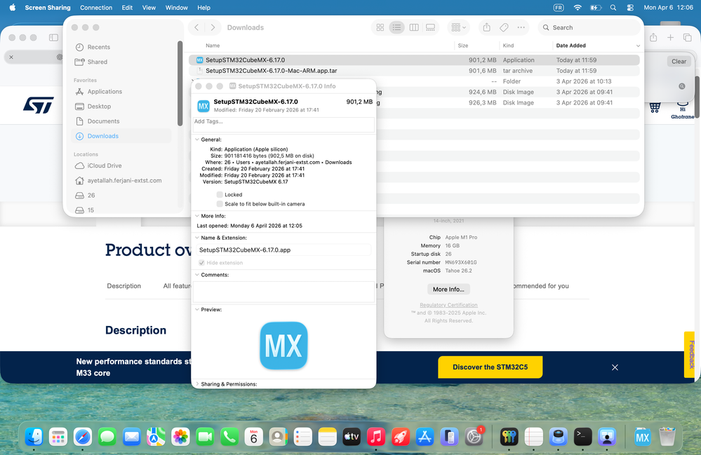Switch Finder to icon view
Image resolution: width=701 pixels, height=455 pixels.
(x=380, y=27)
